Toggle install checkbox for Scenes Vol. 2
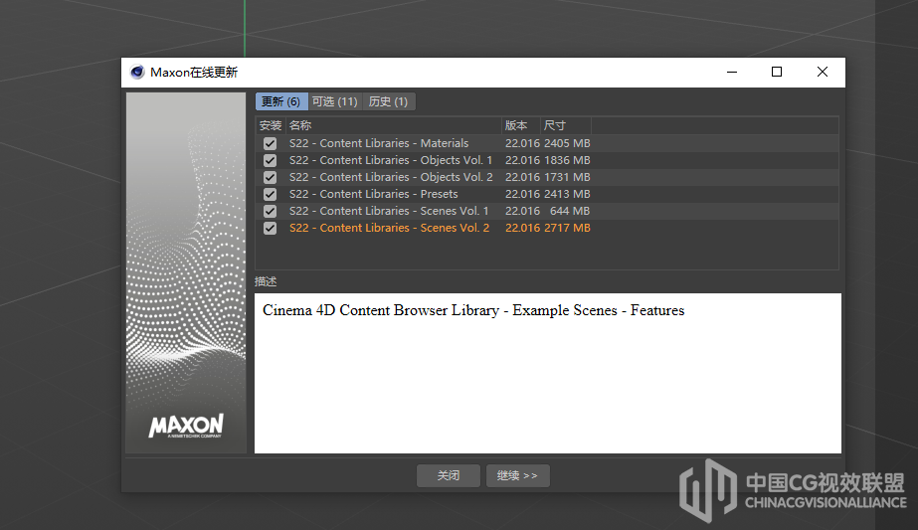The image size is (918, 530). pyautogui.click(x=270, y=229)
